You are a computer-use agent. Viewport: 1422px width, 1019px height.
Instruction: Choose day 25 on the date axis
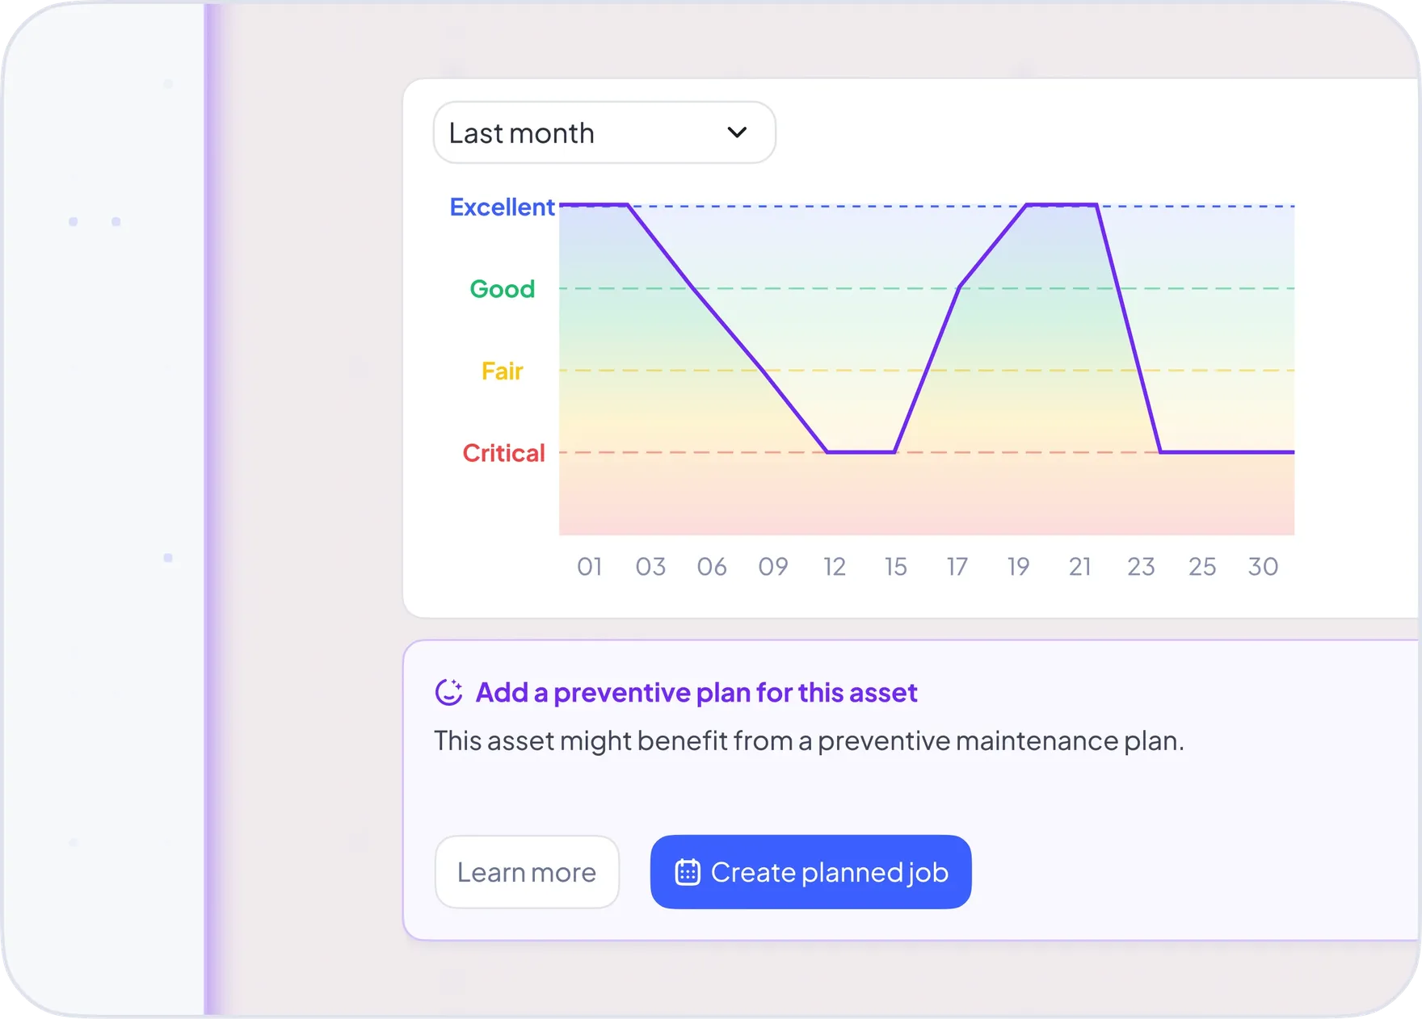(1202, 567)
